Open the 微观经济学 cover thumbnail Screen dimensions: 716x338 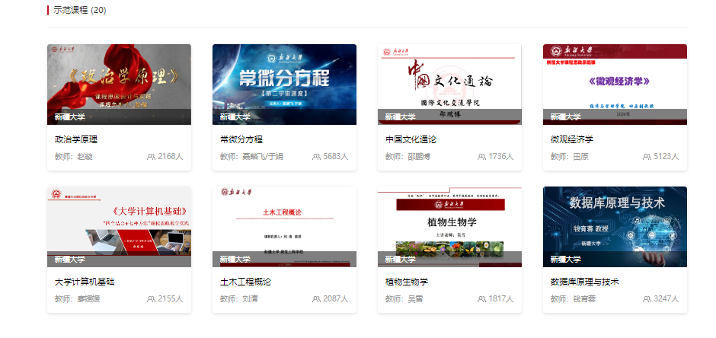615,84
